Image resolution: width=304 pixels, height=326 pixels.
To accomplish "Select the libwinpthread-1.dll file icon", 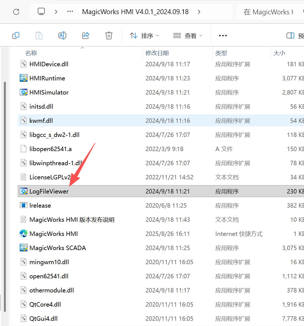I will pyautogui.click(x=24, y=163).
